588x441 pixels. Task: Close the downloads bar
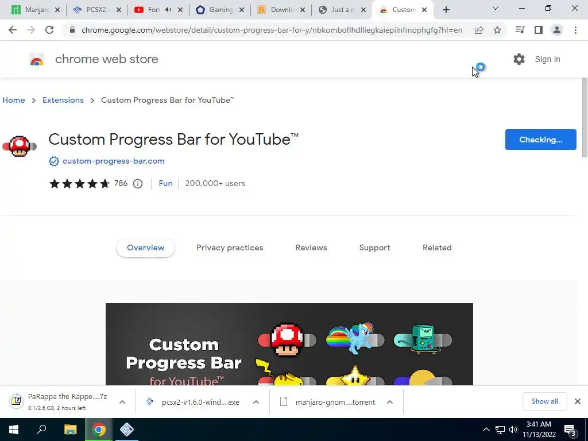coord(578,401)
